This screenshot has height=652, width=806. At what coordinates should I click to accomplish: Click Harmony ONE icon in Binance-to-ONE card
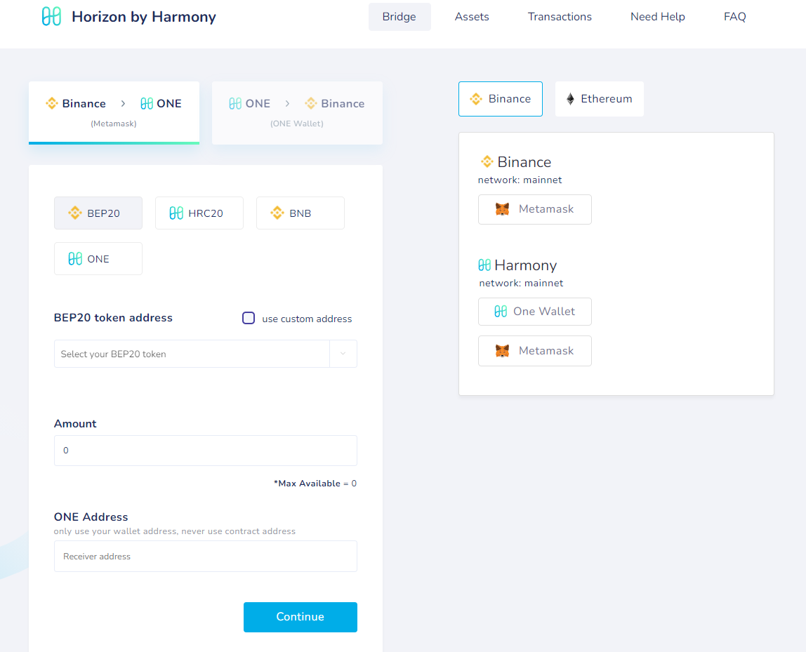(x=147, y=103)
